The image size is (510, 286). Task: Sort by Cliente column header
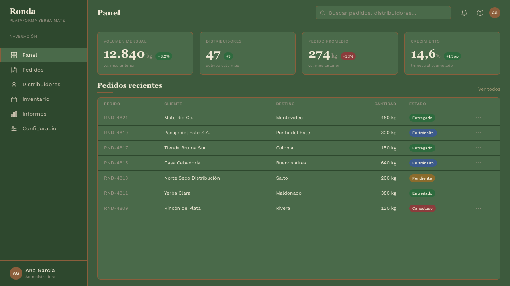pyautogui.click(x=173, y=104)
